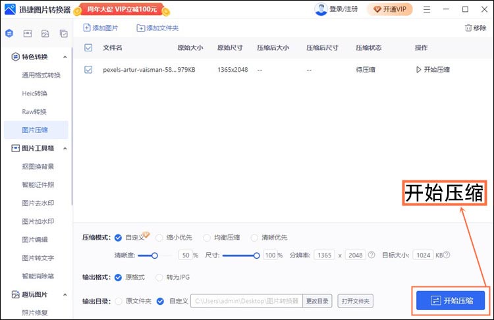Image resolution: width=494 pixels, height=320 pixels.
Task: Click the 迅捷图片转换器 app logo icon
Action: 10,9
